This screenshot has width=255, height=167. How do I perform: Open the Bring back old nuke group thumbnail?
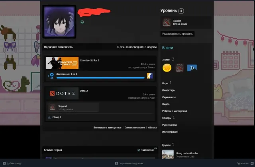(x=168, y=154)
